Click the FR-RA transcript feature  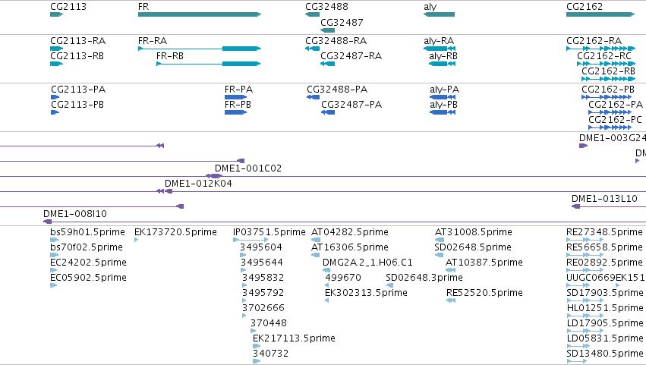coord(200,49)
